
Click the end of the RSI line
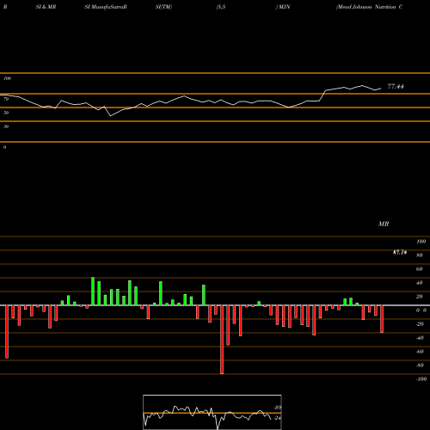(x=381, y=89)
